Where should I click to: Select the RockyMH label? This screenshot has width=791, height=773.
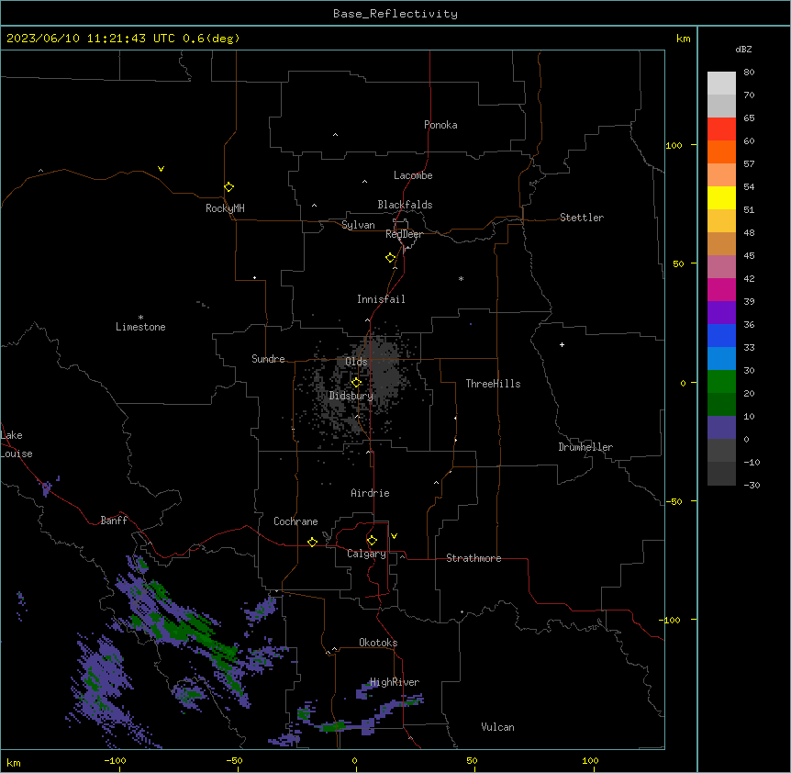225,208
